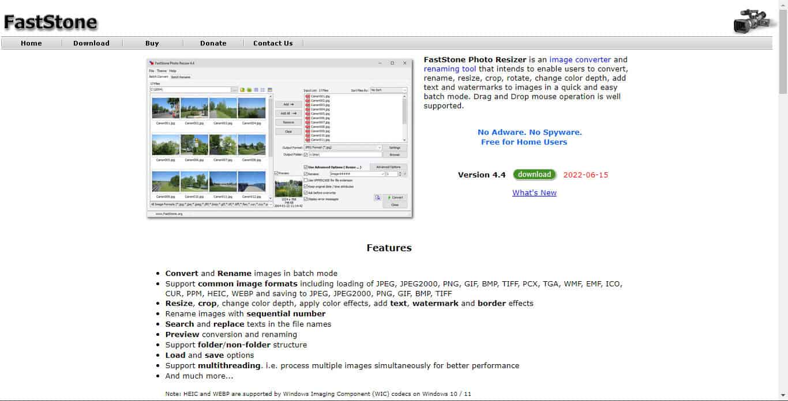This screenshot has width=788, height=401.
Task: Click the 'Support multithreading' bullet
Action: pyautogui.click(x=342, y=365)
